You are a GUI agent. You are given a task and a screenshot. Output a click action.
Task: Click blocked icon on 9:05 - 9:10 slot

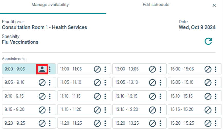point(42,82)
